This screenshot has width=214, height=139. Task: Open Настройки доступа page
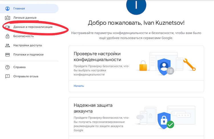point(27,45)
